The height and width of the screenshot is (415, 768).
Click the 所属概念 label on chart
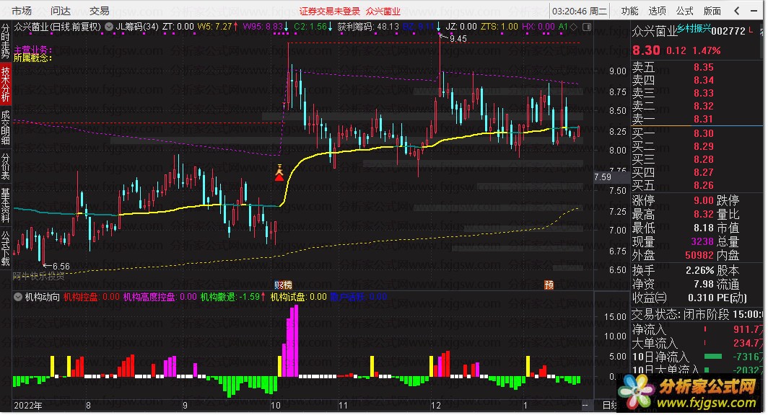click(x=32, y=58)
